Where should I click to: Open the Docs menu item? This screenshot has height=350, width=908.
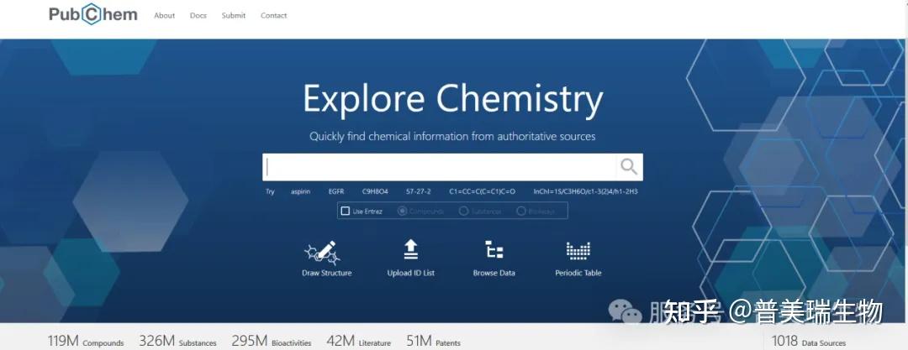(x=198, y=16)
